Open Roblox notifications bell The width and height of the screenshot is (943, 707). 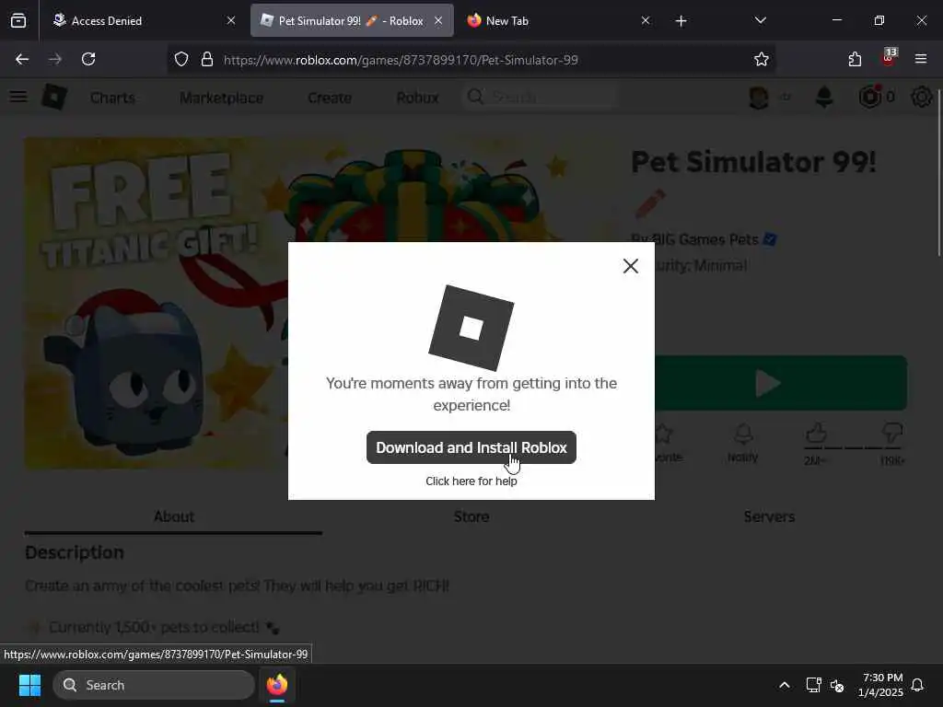pyautogui.click(x=824, y=97)
